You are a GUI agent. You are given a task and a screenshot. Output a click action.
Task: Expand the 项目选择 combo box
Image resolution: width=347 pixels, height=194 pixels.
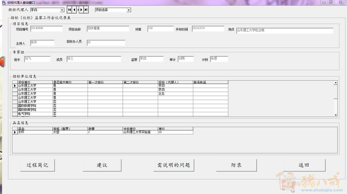click(129, 10)
